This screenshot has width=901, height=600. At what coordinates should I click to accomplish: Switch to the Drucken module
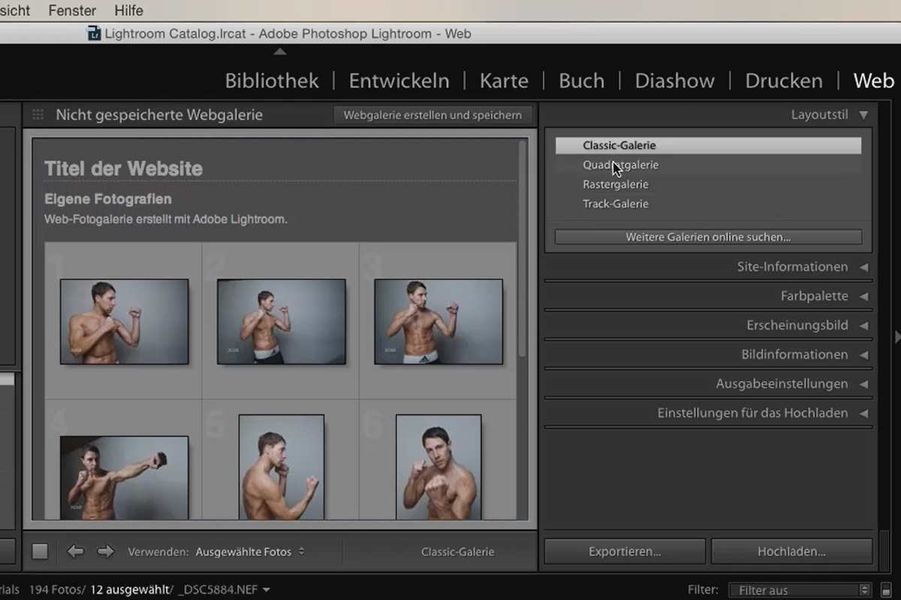click(784, 81)
